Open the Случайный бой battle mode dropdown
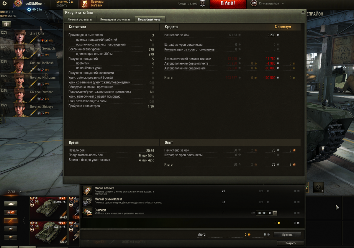The width and height of the screenshot is (354, 248). (x=283, y=4)
